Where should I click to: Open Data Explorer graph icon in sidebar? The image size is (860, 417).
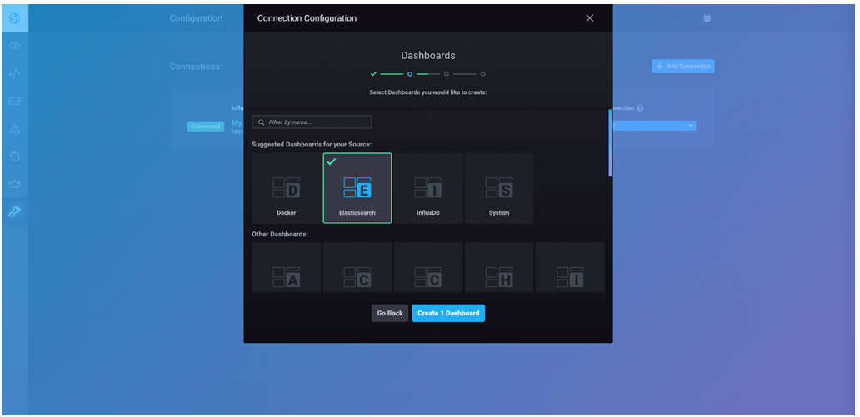pos(15,73)
